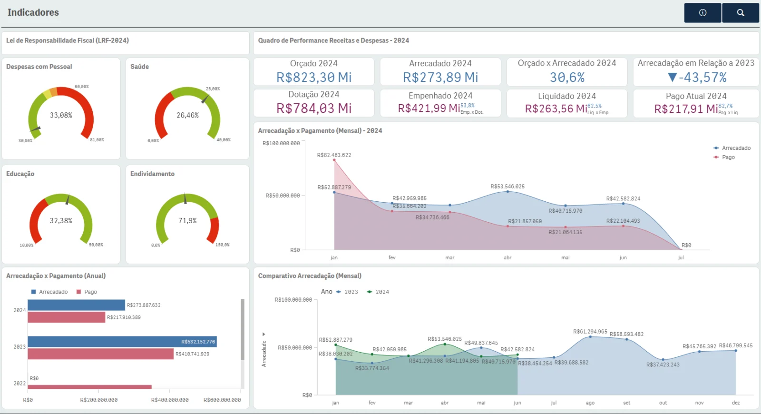Click the red Pago legend square in annual chart
761x414 pixels.
click(79, 292)
